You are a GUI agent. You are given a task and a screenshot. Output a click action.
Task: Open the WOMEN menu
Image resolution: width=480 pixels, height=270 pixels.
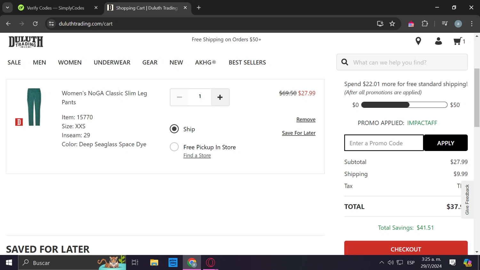coord(70,62)
